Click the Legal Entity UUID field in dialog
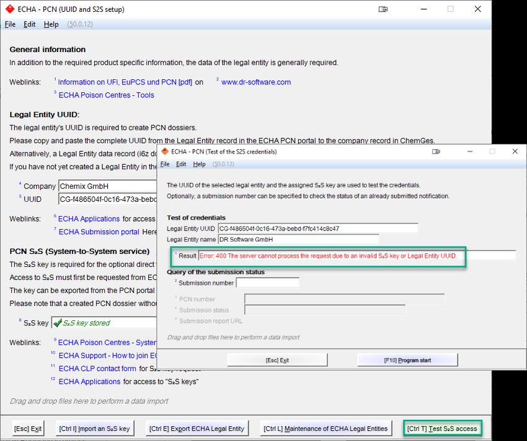 click(318, 229)
